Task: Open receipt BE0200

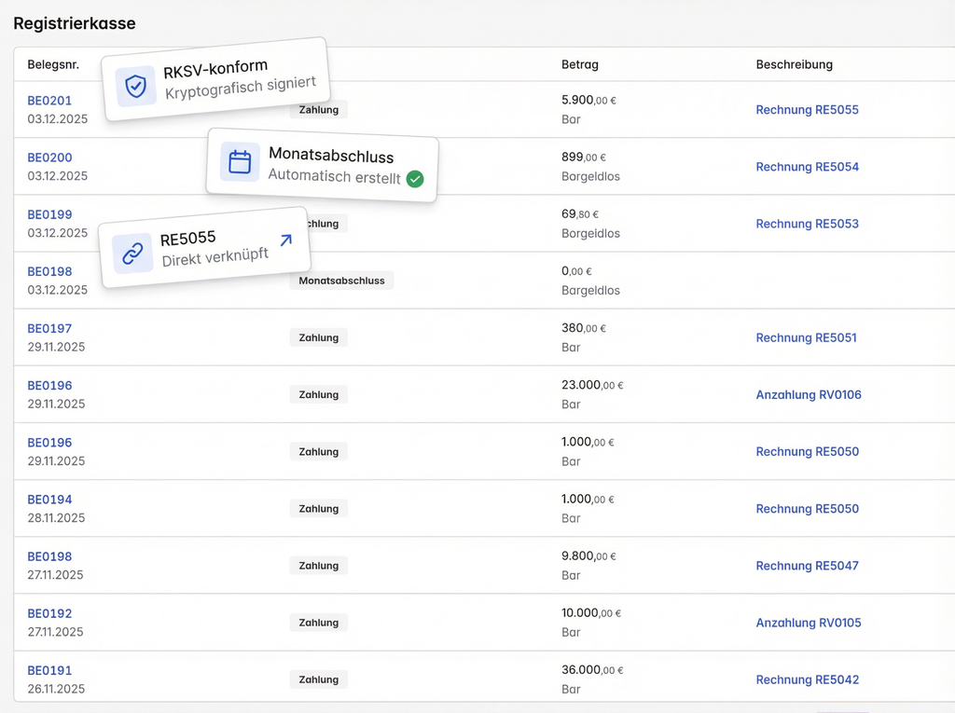Action: coord(49,158)
